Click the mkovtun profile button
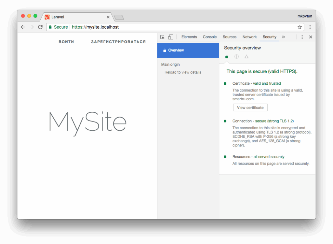 304,16
